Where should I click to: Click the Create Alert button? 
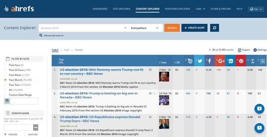[x=194, y=28]
